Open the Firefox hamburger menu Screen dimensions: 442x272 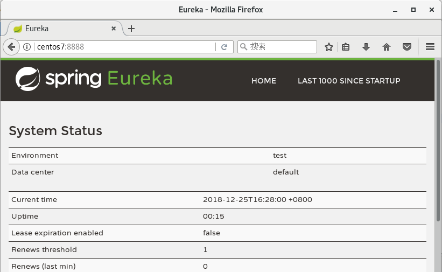point(430,47)
